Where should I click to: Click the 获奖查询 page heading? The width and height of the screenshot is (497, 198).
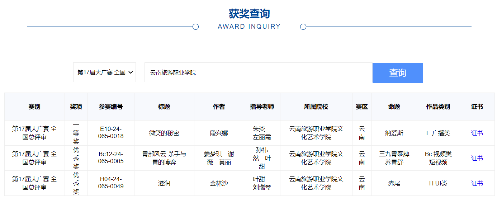[249, 14]
